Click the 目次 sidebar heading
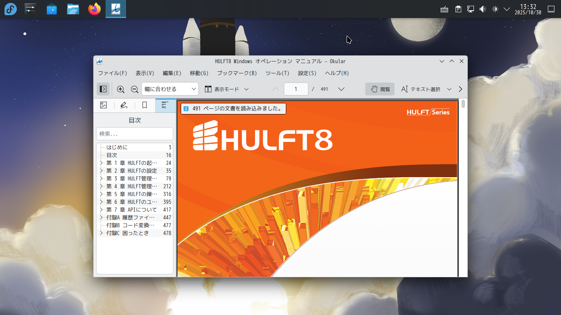The height and width of the screenshot is (315, 561). [x=135, y=121]
